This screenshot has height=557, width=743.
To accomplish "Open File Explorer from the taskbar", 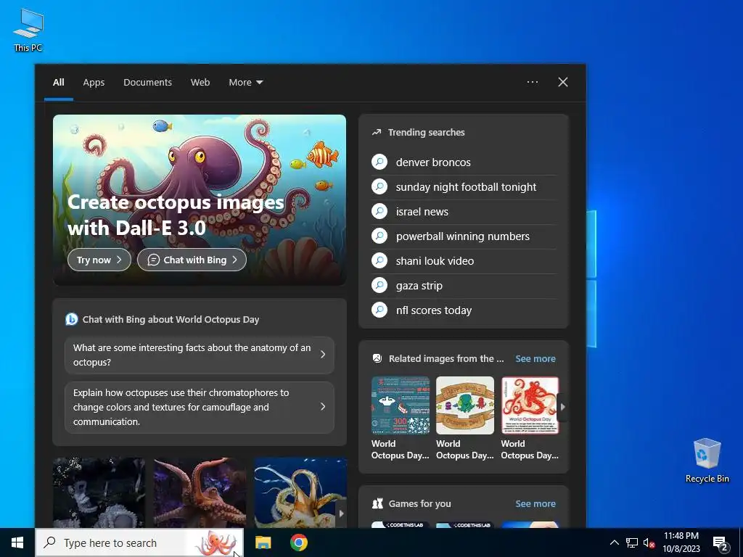I will click(x=263, y=542).
